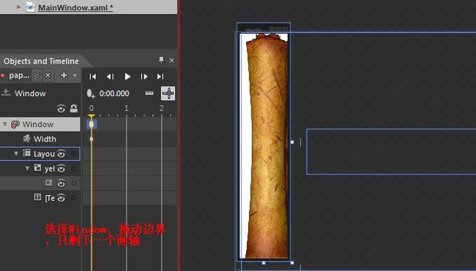The height and width of the screenshot is (271, 476).
Task: Click the header eye show-all visibility icon
Action: [61, 109]
